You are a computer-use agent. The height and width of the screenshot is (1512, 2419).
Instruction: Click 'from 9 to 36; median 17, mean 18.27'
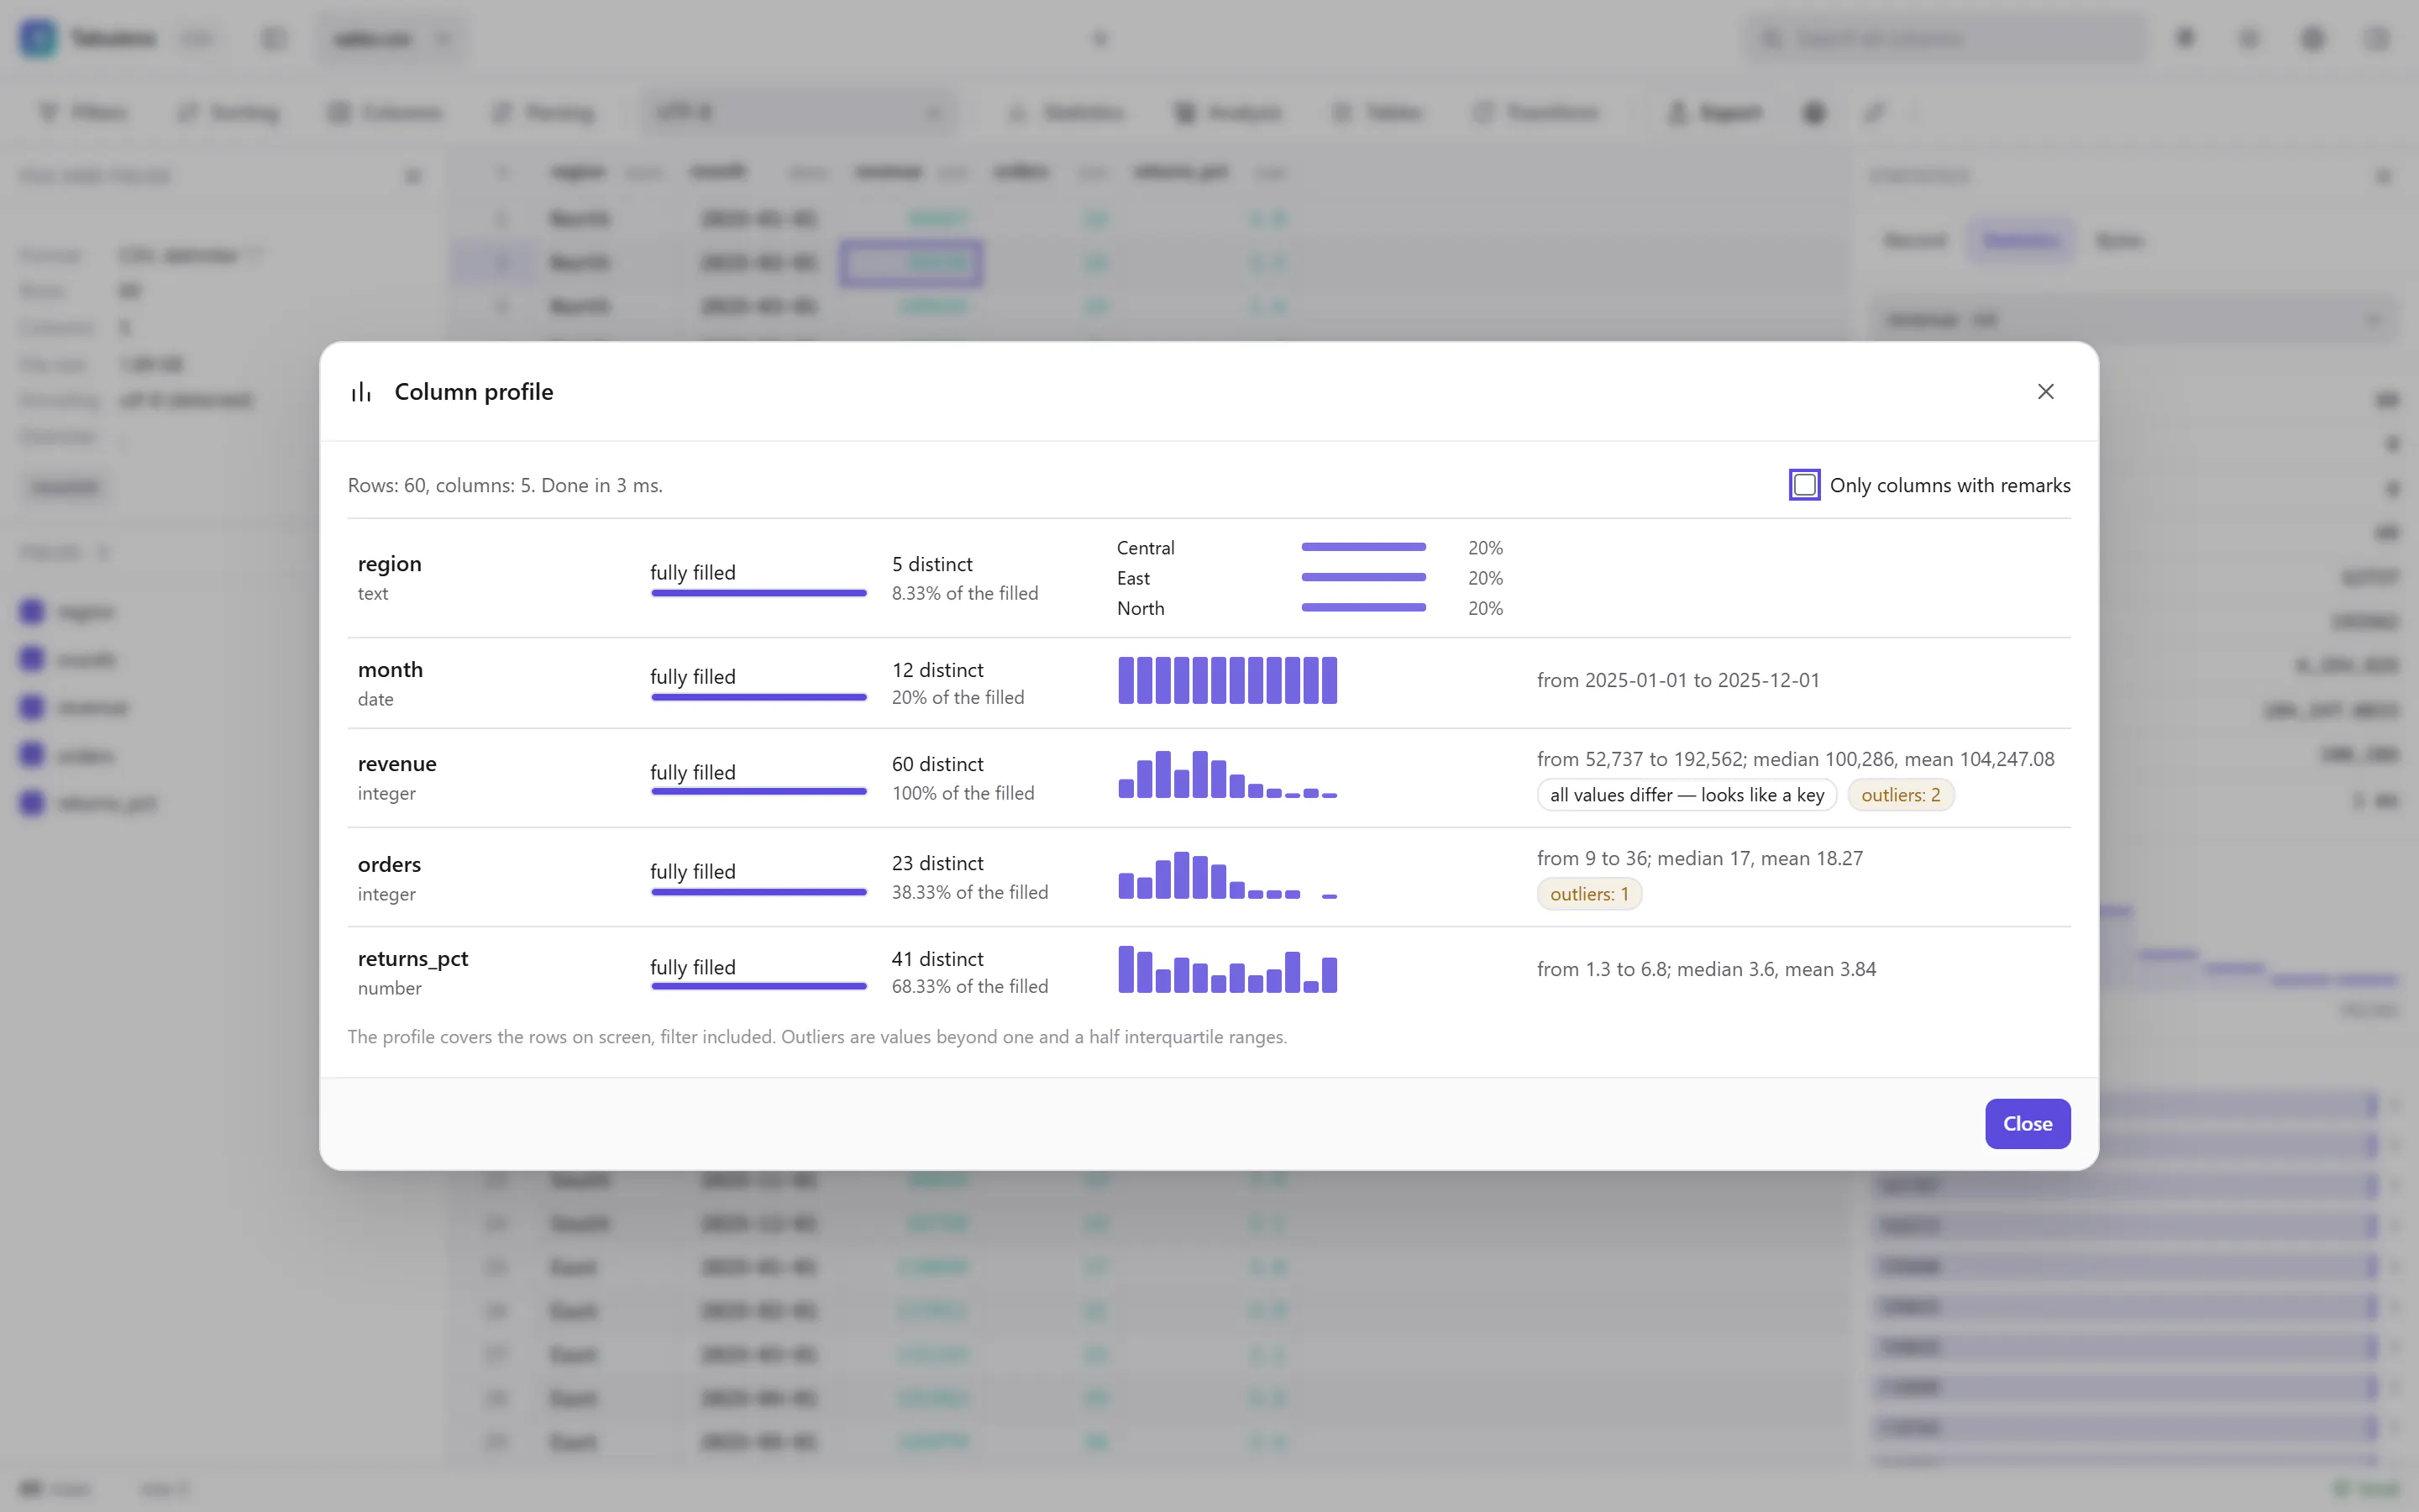click(x=1700, y=858)
